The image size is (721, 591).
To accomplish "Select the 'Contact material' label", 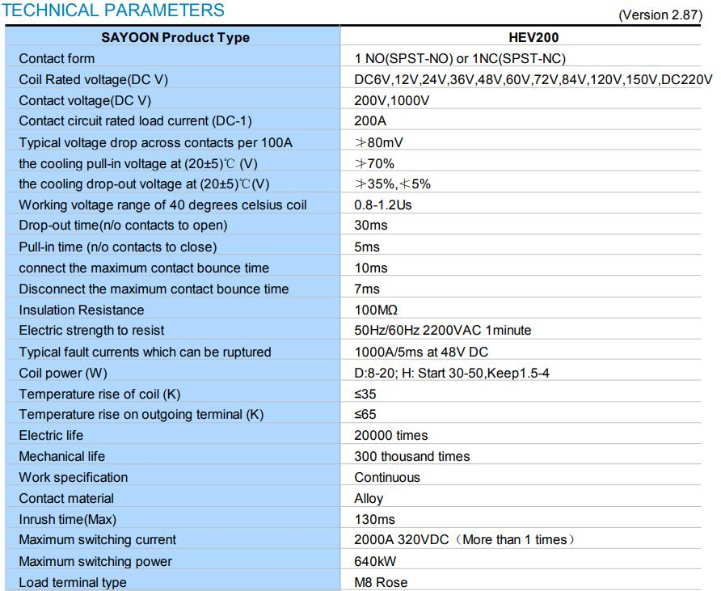I will pos(66,498).
